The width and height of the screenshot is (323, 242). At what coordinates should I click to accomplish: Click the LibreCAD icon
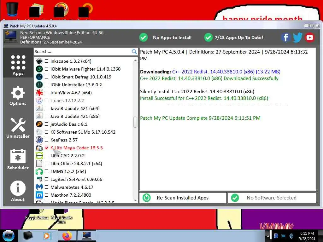(39, 156)
